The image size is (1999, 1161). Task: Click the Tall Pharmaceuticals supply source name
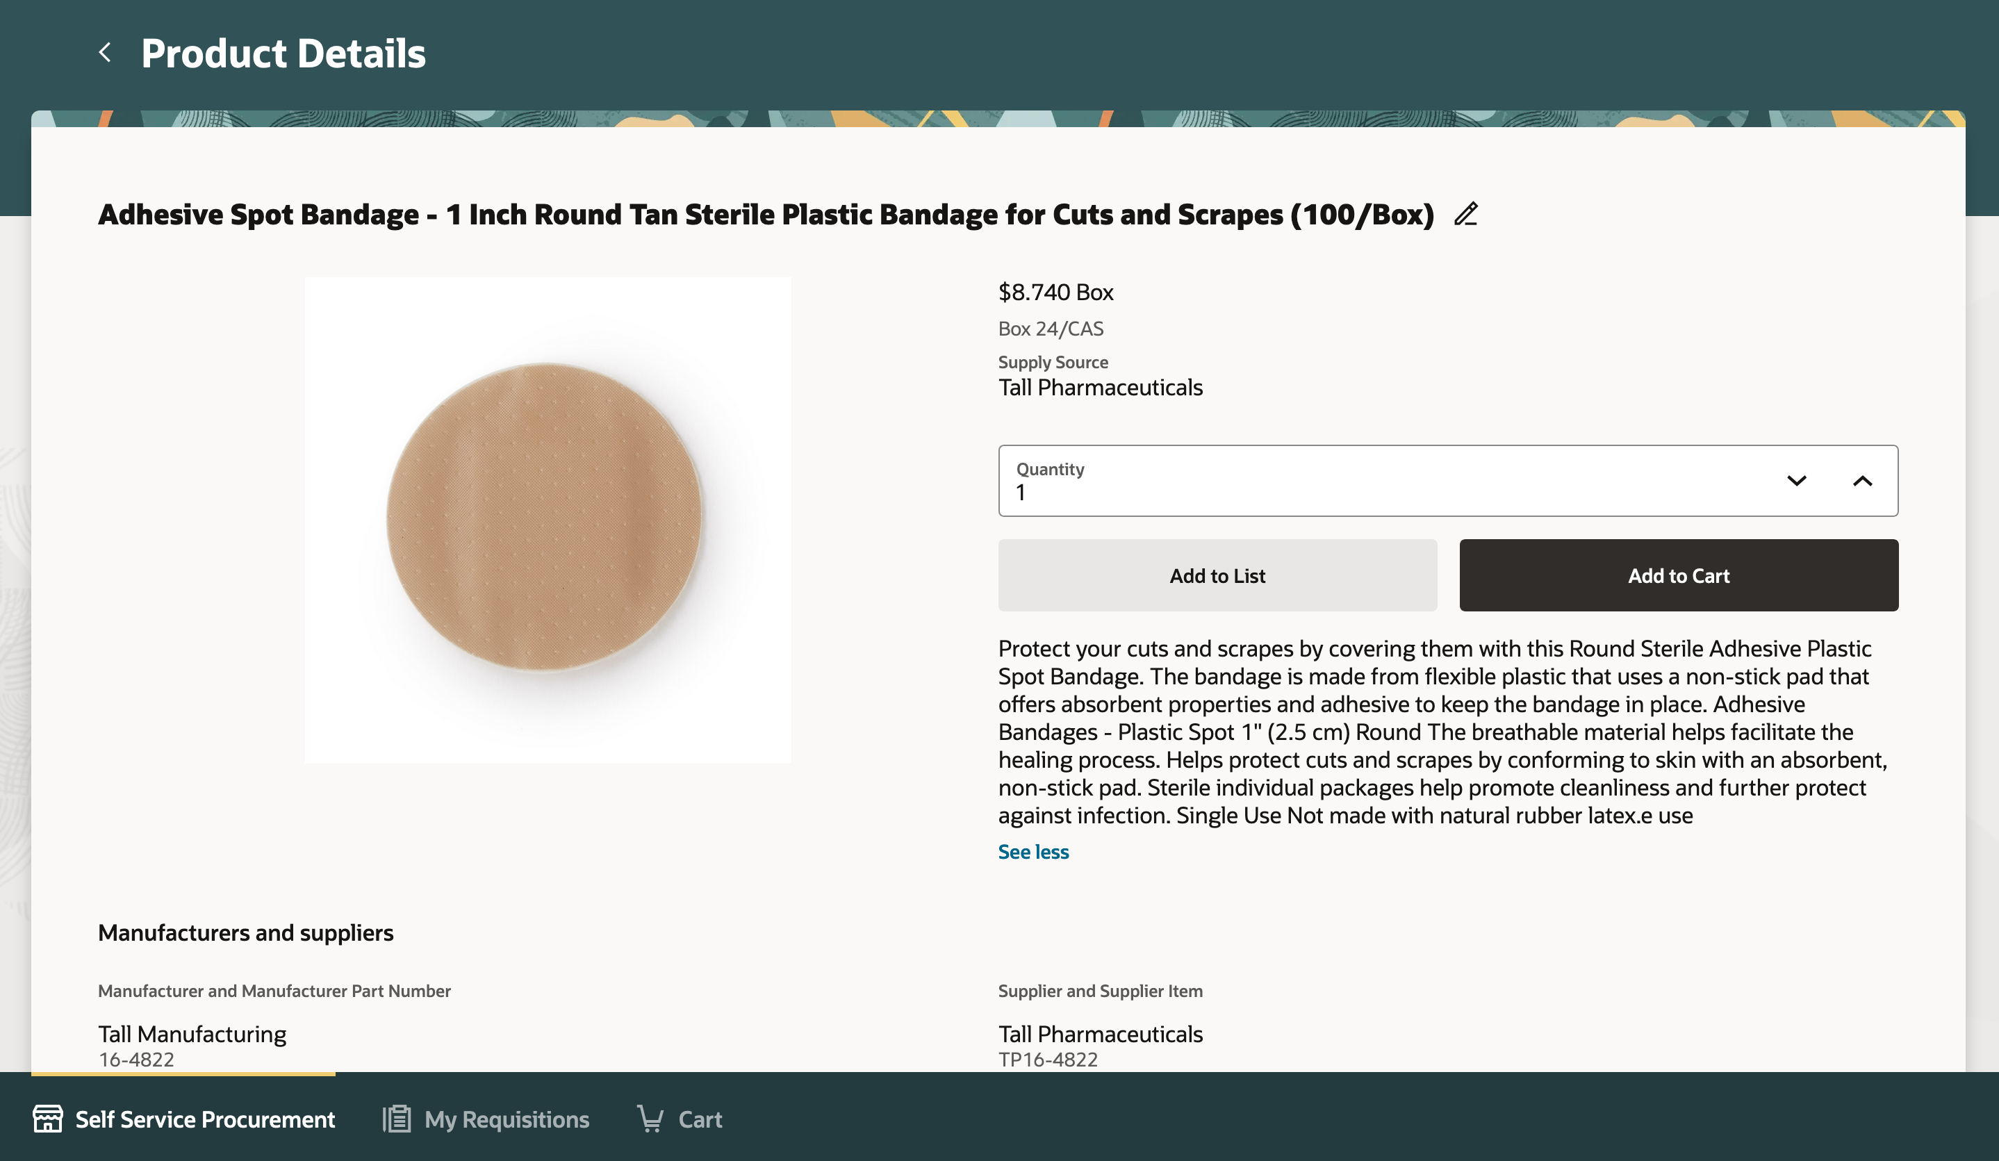[x=1099, y=387]
